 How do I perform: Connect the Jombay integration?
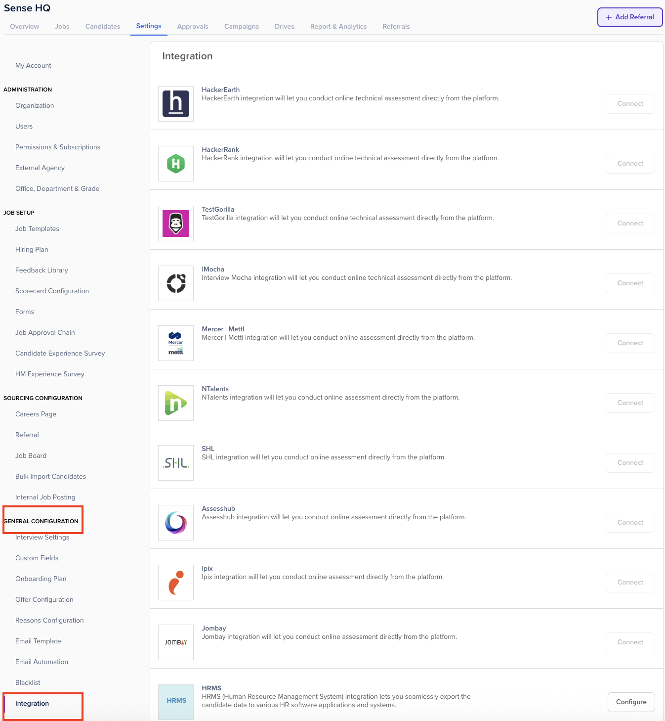coord(630,642)
